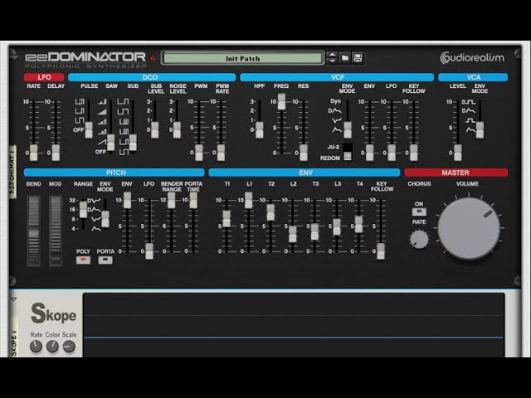The height and width of the screenshot is (398, 531).
Task: Open the patch browser folder icon
Action: pyautogui.click(x=345, y=58)
